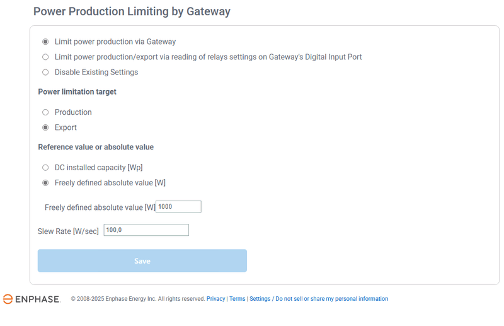
Task: Open the Settings link in footer
Action: [260, 299]
